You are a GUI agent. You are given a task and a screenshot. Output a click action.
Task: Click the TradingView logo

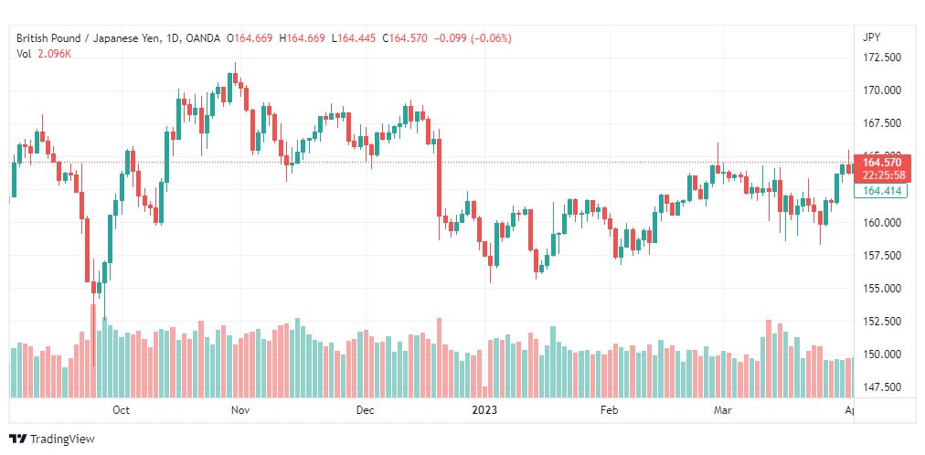click(x=18, y=439)
